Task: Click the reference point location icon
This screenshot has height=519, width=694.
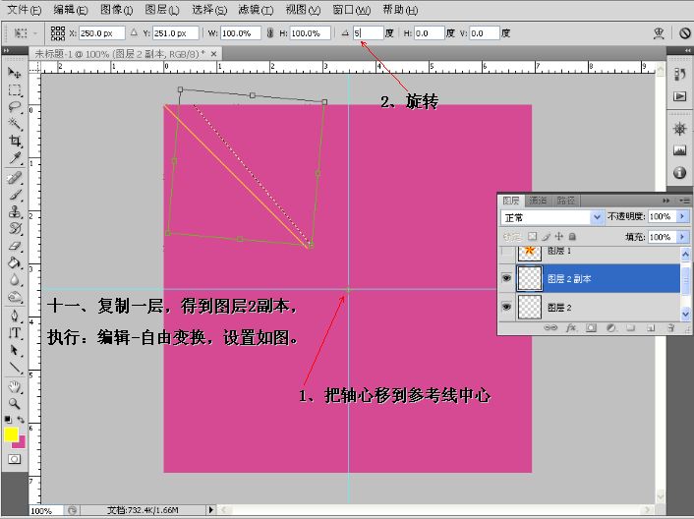Action: click(x=58, y=33)
